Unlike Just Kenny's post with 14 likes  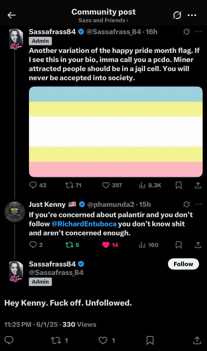(x=106, y=245)
